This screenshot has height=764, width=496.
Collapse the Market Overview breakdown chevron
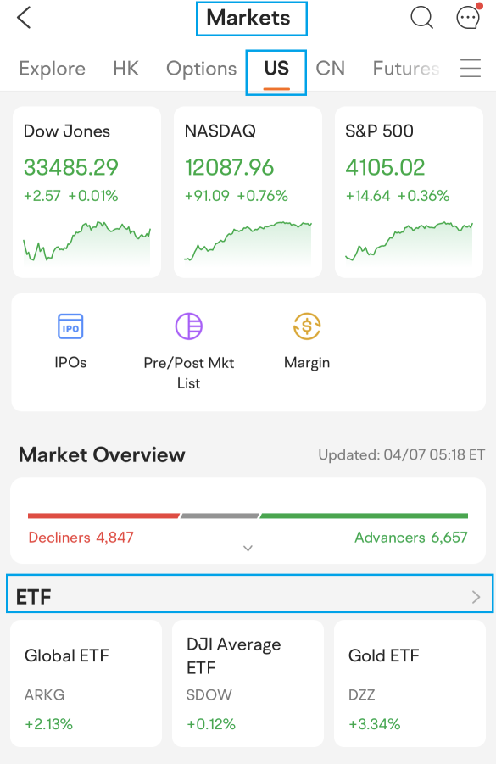pos(248,548)
